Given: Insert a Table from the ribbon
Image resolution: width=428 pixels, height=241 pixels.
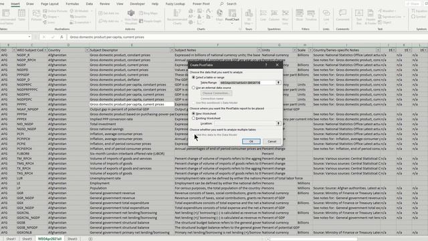Looking at the screenshot, I should pos(21,15).
